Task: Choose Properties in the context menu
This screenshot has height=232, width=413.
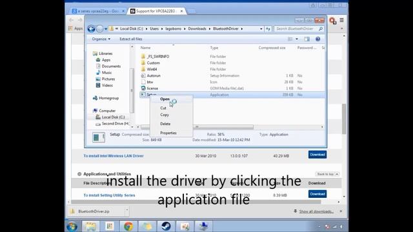Action: [168, 133]
